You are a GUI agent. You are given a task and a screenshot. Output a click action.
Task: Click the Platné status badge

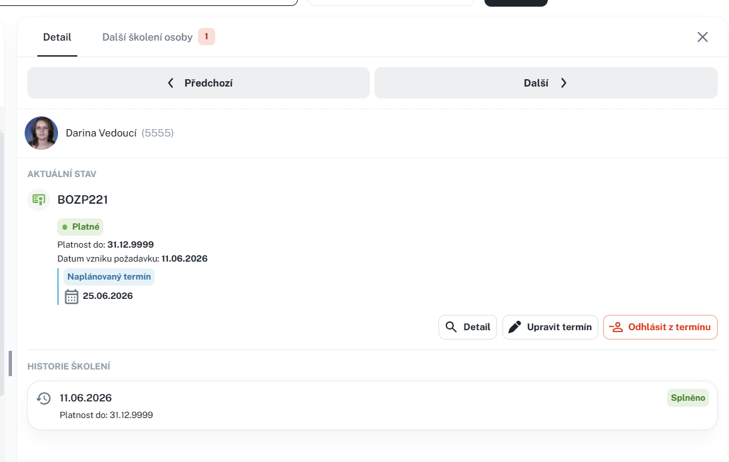(81, 227)
